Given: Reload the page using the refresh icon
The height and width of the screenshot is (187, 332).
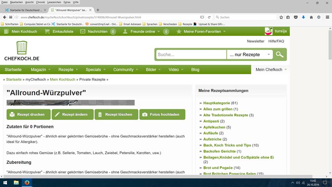Looking at the screenshot, I should [x=209, y=17].
